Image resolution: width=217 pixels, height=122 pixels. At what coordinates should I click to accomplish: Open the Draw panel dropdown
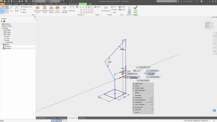pos(34,15)
